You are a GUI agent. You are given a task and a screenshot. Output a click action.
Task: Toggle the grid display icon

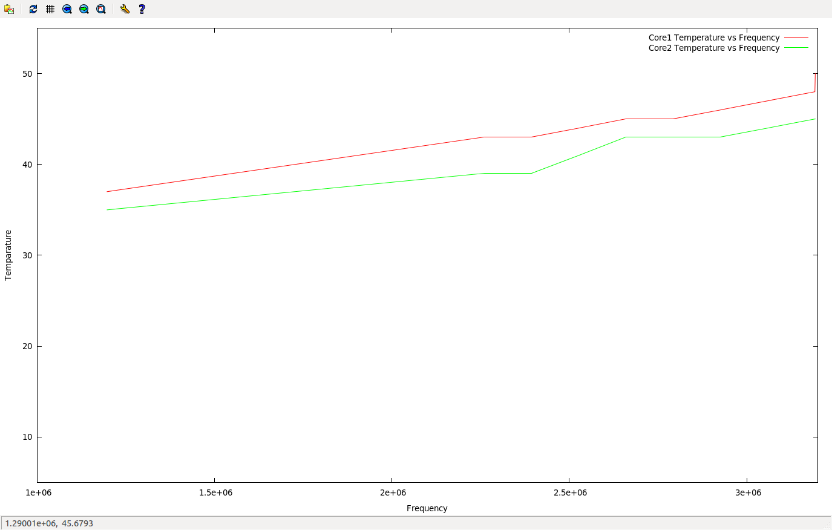[50, 9]
